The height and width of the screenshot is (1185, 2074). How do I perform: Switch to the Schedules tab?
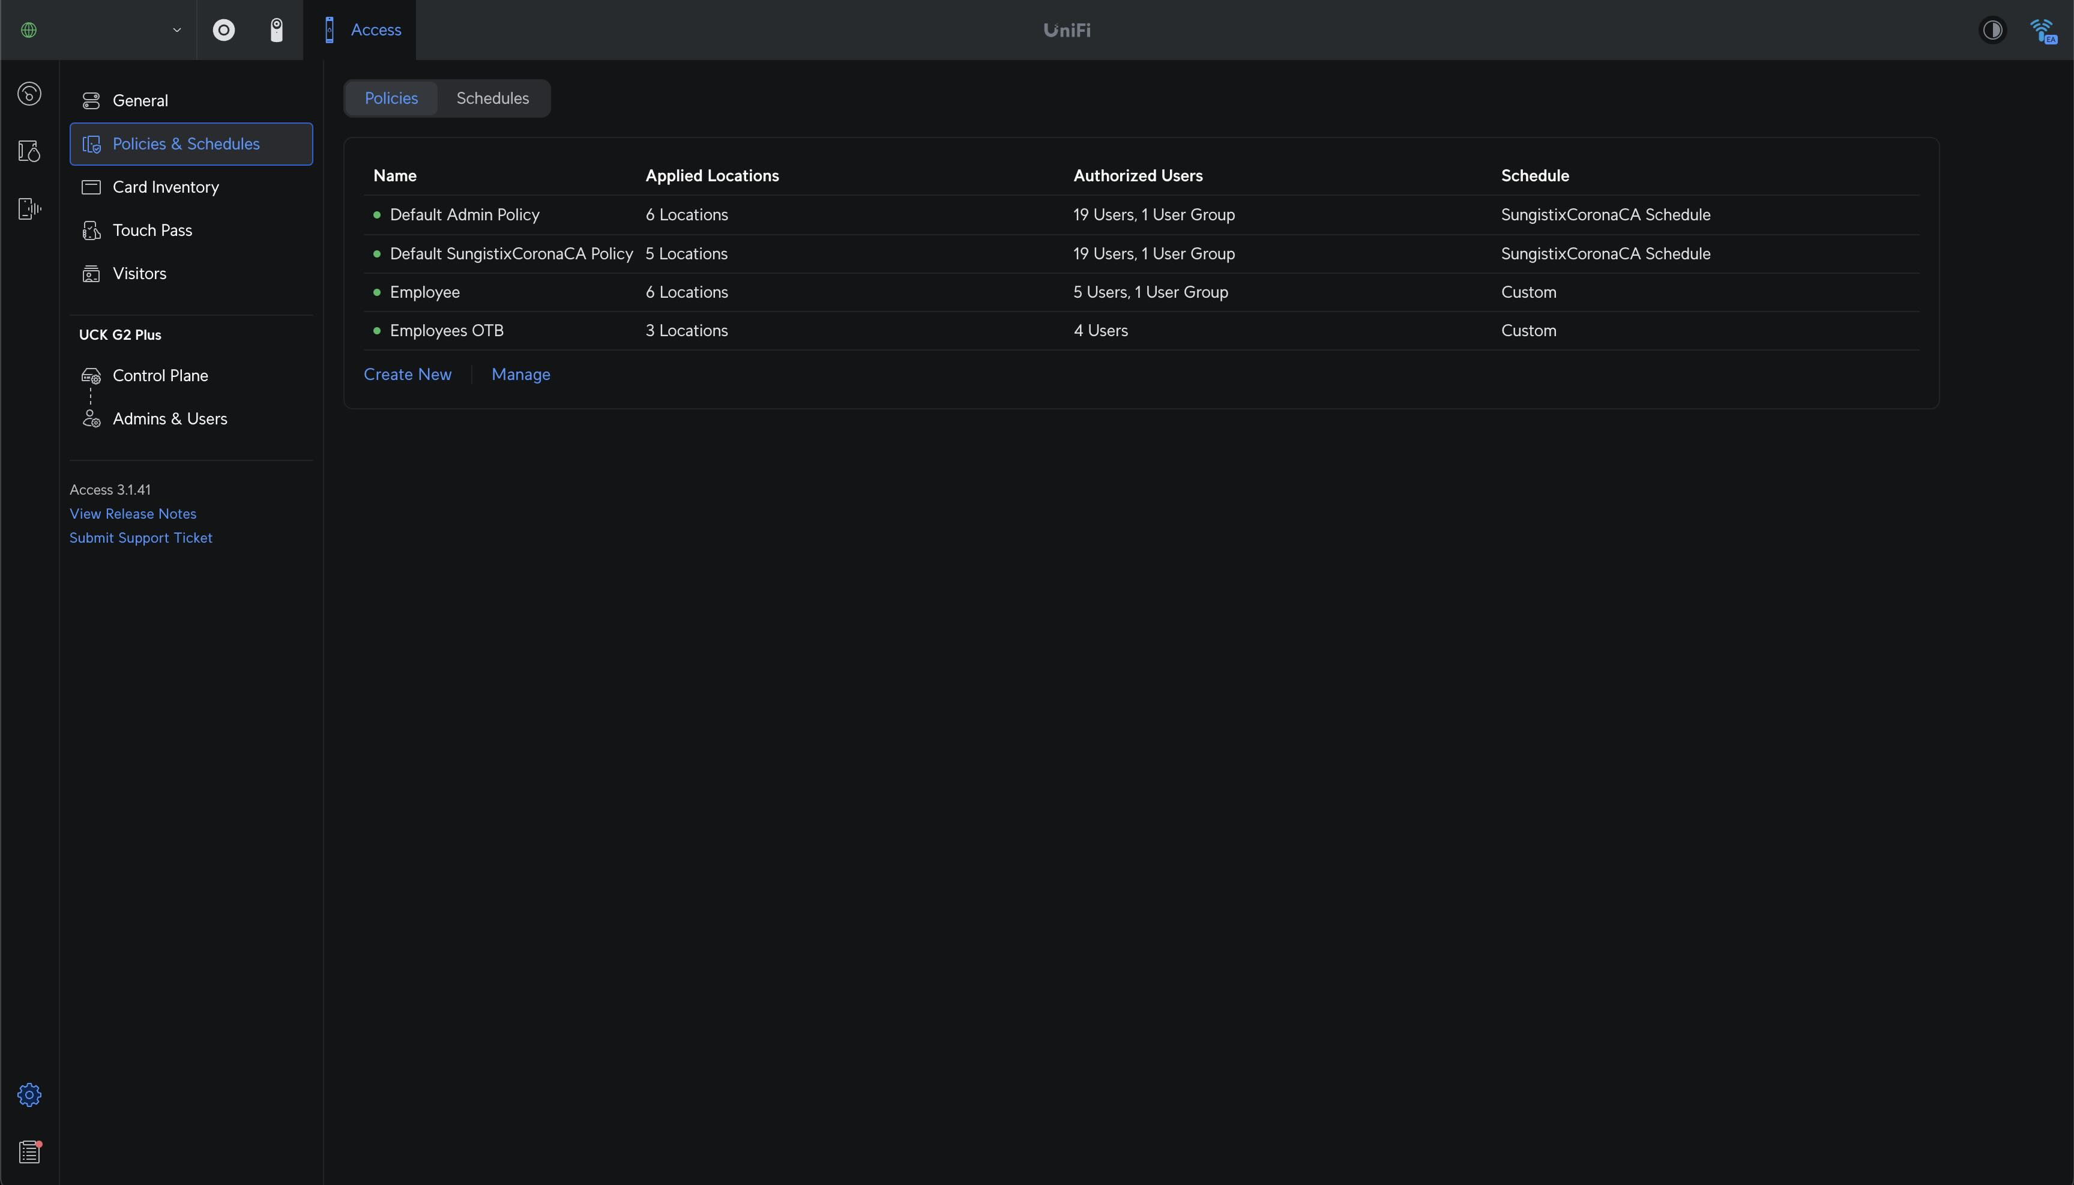point(492,98)
